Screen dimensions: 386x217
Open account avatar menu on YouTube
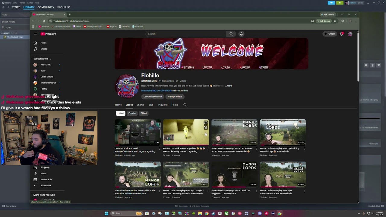350,34
